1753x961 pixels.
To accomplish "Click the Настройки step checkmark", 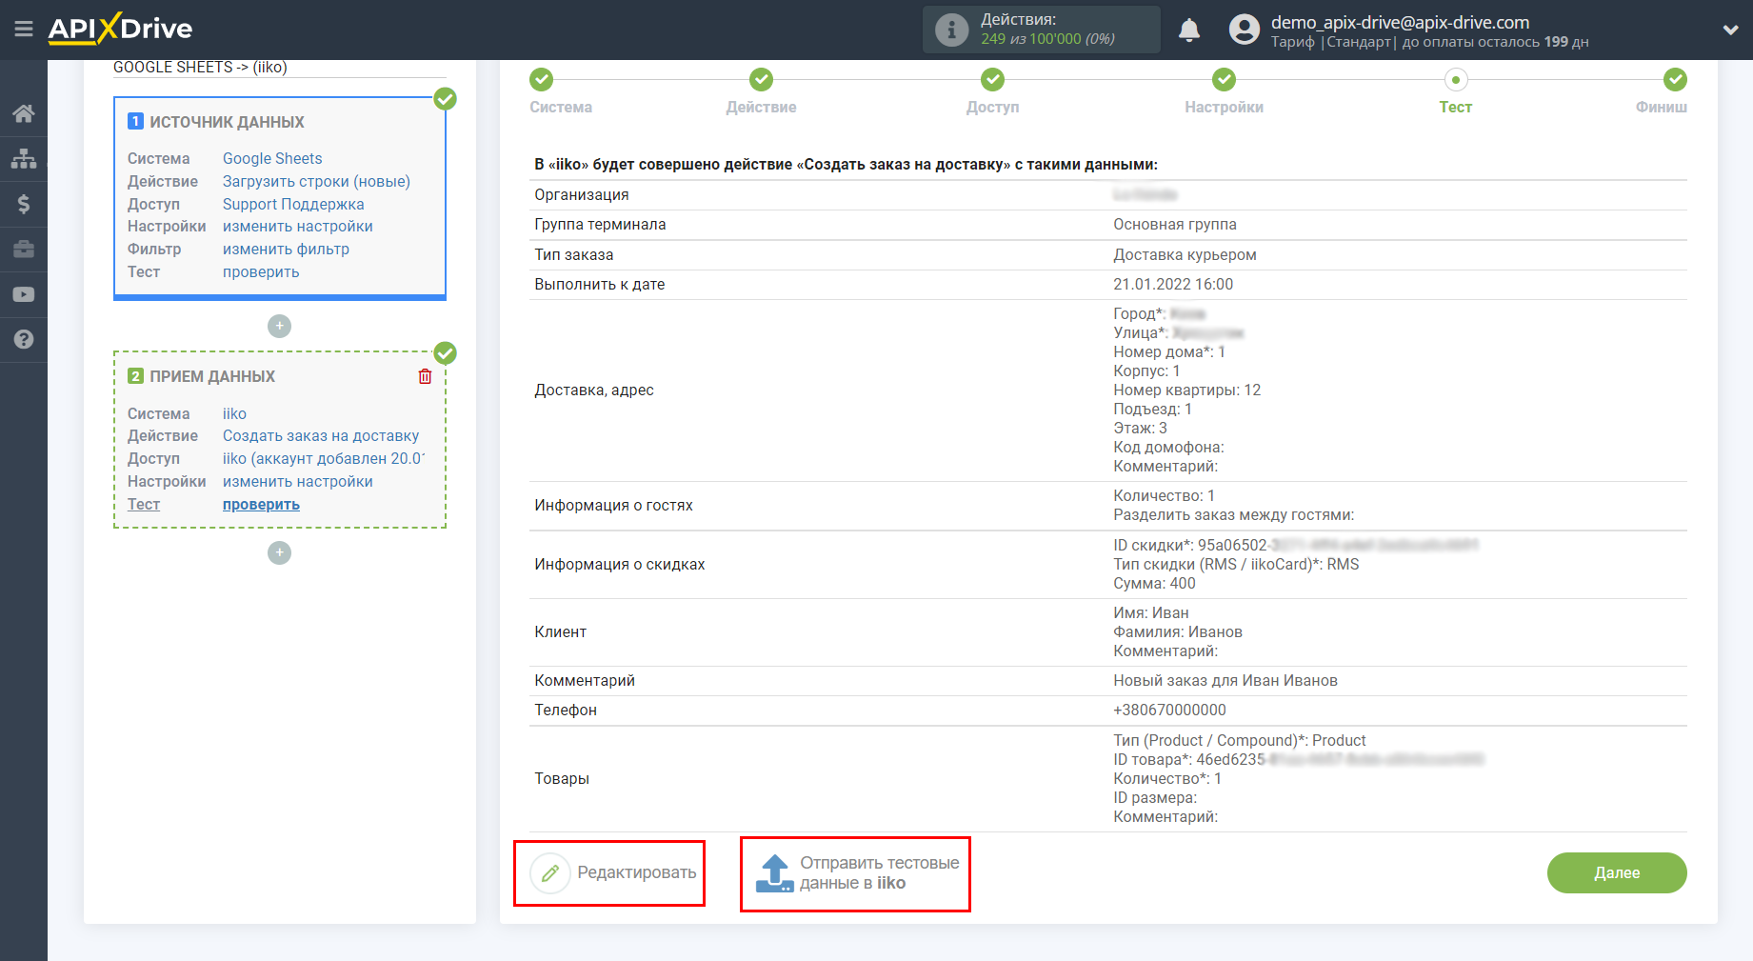I will coord(1225,79).
